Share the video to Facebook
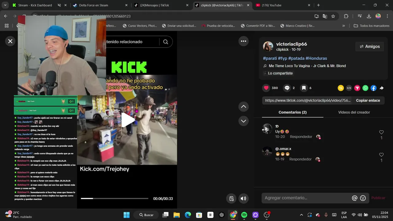Image resolution: width=393 pixels, height=221 pixels. pyautogui.click(x=373, y=88)
